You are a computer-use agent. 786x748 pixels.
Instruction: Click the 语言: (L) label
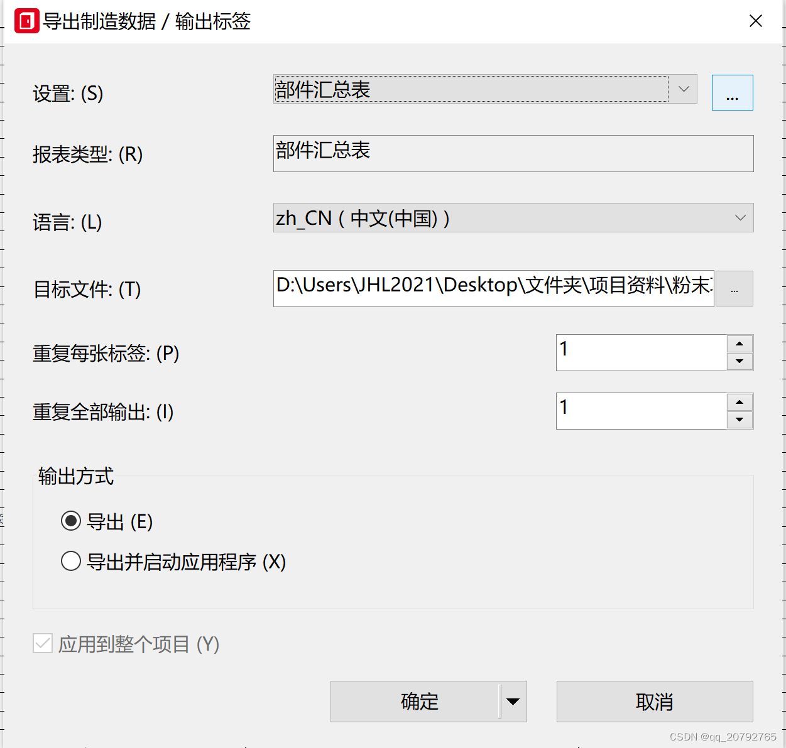[67, 222]
